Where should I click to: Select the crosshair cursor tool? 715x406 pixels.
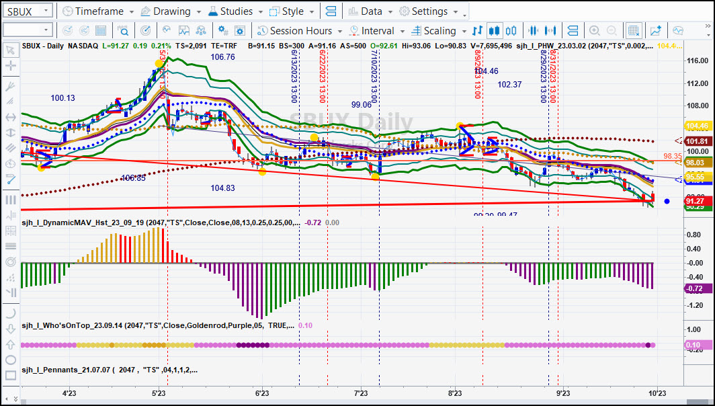tap(10, 66)
